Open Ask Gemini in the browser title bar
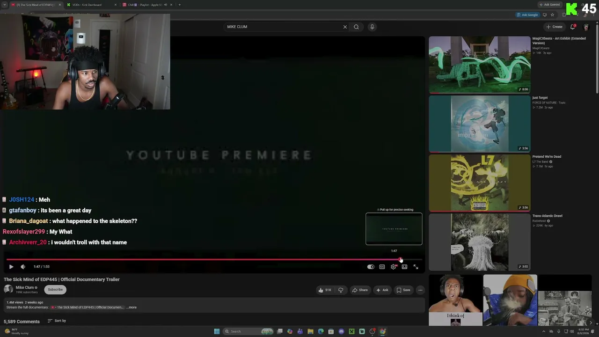599x337 pixels. [x=549, y=5]
